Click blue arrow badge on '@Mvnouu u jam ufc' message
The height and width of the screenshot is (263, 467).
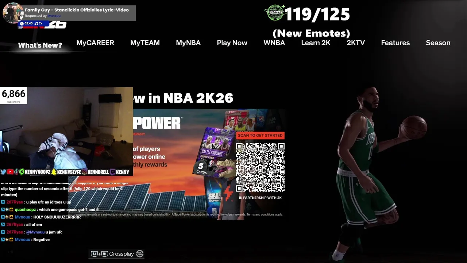[3, 232]
